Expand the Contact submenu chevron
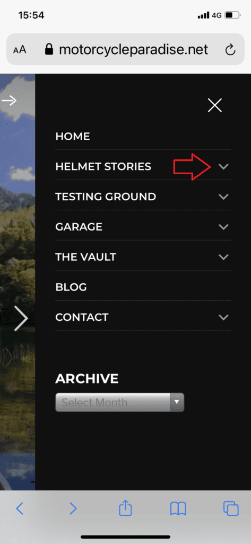The width and height of the screenshot is (251, 544). [x=223, y=317]
